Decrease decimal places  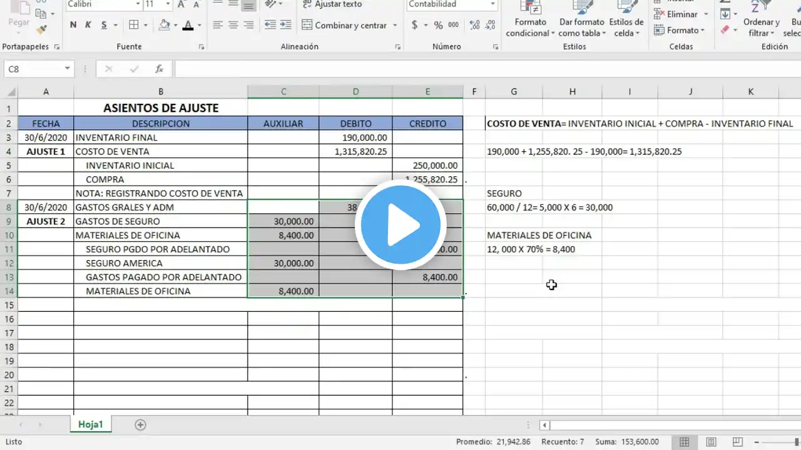click(490, 25)
